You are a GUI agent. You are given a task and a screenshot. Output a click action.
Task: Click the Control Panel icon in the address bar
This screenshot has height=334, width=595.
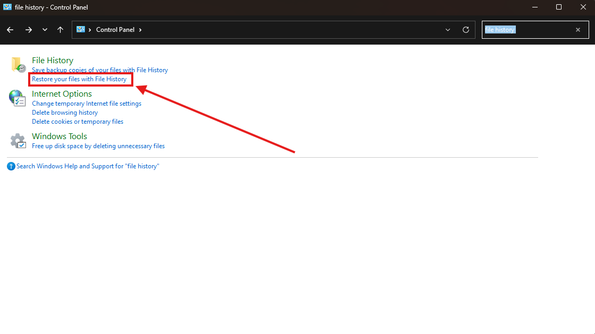coord(80,29)
